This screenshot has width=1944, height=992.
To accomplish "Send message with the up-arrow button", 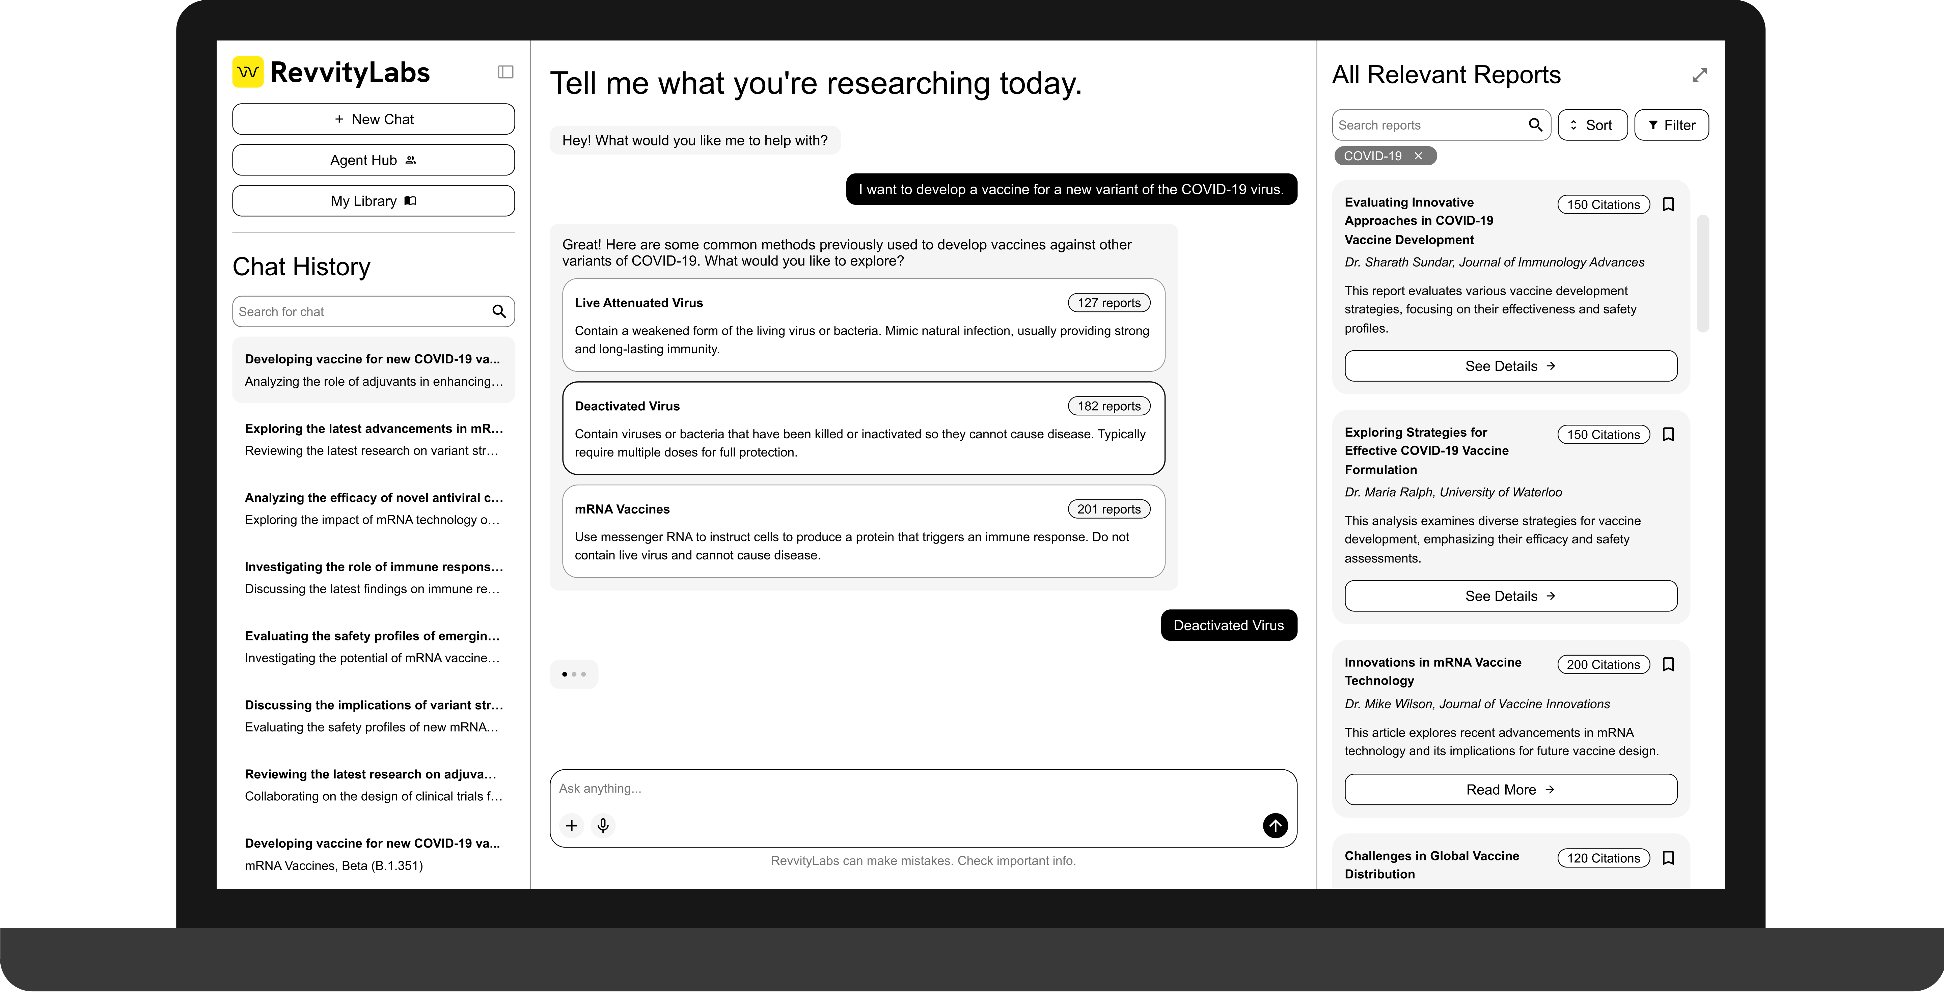I will (x=1276, y=826).
